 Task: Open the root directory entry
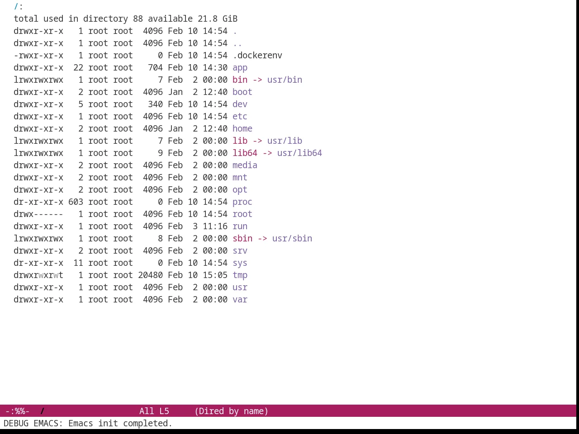coord(242,214)
